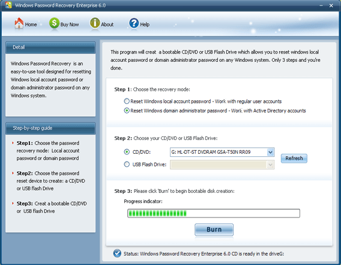Close the Password Recovery window
Image resolution: width=341 pixels, height=265 pixels.
pyautogui.click(x=331, y=5)
